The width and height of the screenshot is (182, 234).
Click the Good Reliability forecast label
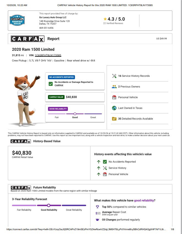[49, 210]
